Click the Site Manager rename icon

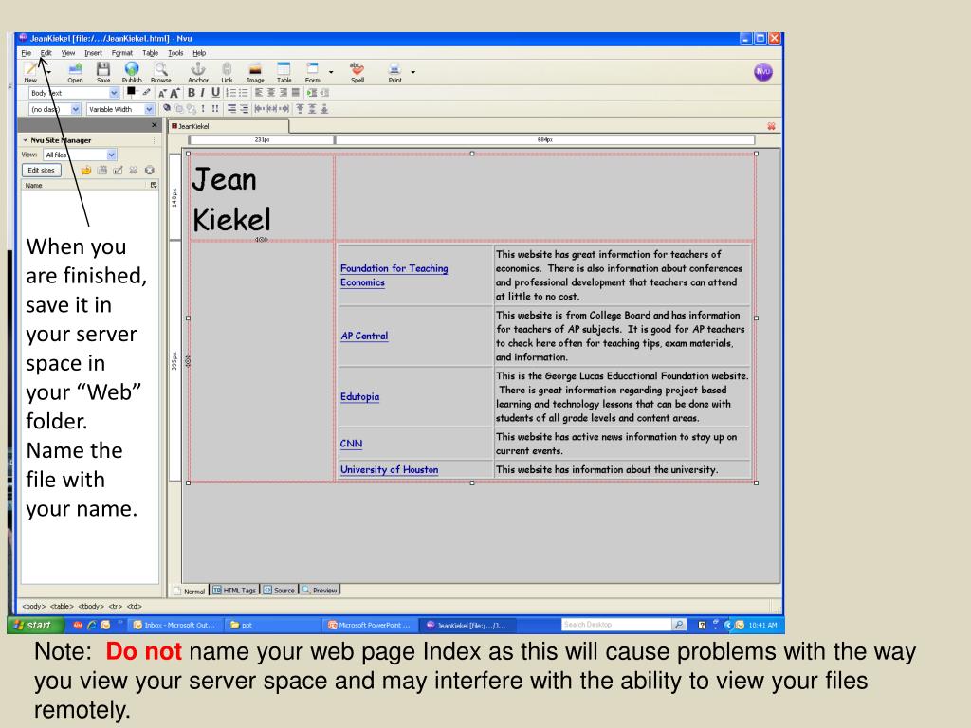click(x=118, y=171)
